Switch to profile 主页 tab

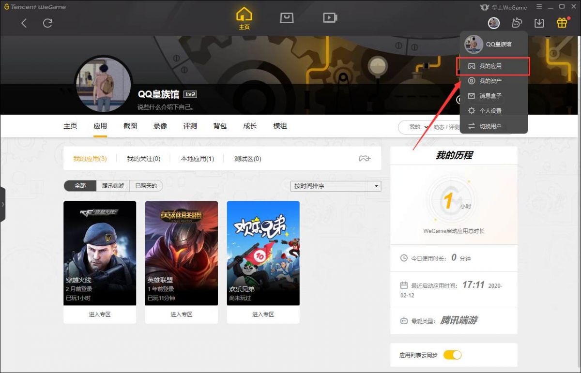[x=70, y=126]
